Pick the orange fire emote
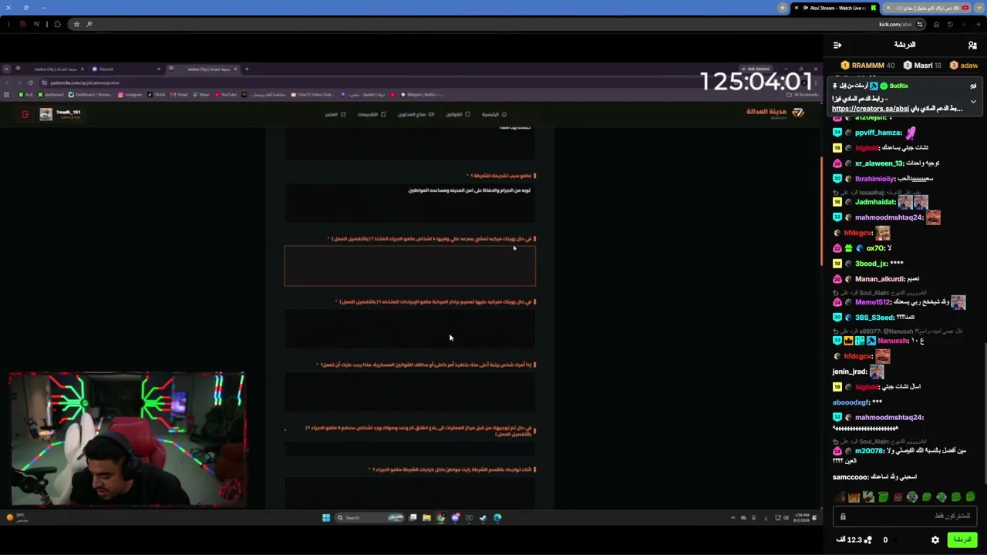This screenshot has height=555, width=987. pos(854,497)
